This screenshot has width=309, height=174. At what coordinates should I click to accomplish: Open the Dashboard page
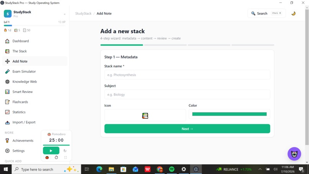(35, 41)
